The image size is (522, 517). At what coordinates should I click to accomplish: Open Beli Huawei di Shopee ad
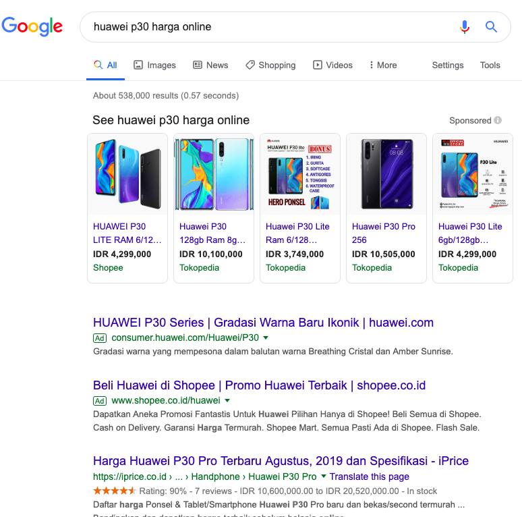pyautogui.click(x=260, y=385)
